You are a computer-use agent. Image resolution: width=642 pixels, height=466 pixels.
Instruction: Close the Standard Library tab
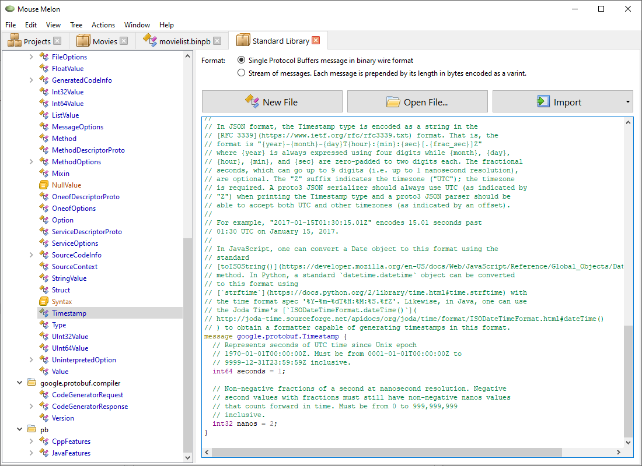click(x=315, y=40)
